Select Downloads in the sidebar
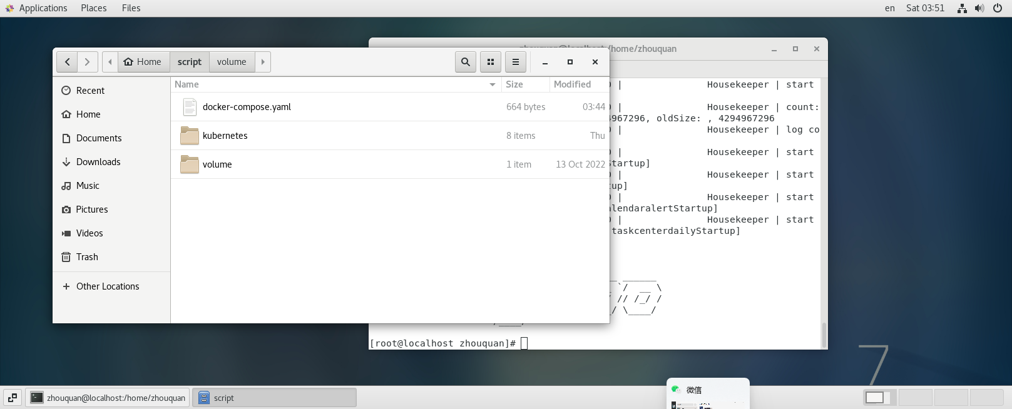Image resolution: width=1012 pixels, height=409 pixels. [98, 162]
